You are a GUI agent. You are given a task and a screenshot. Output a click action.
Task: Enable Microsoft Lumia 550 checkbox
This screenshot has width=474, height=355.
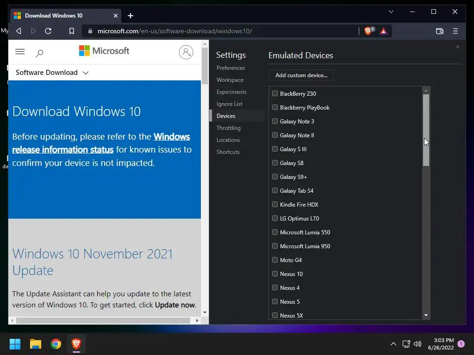coord(275,232)
